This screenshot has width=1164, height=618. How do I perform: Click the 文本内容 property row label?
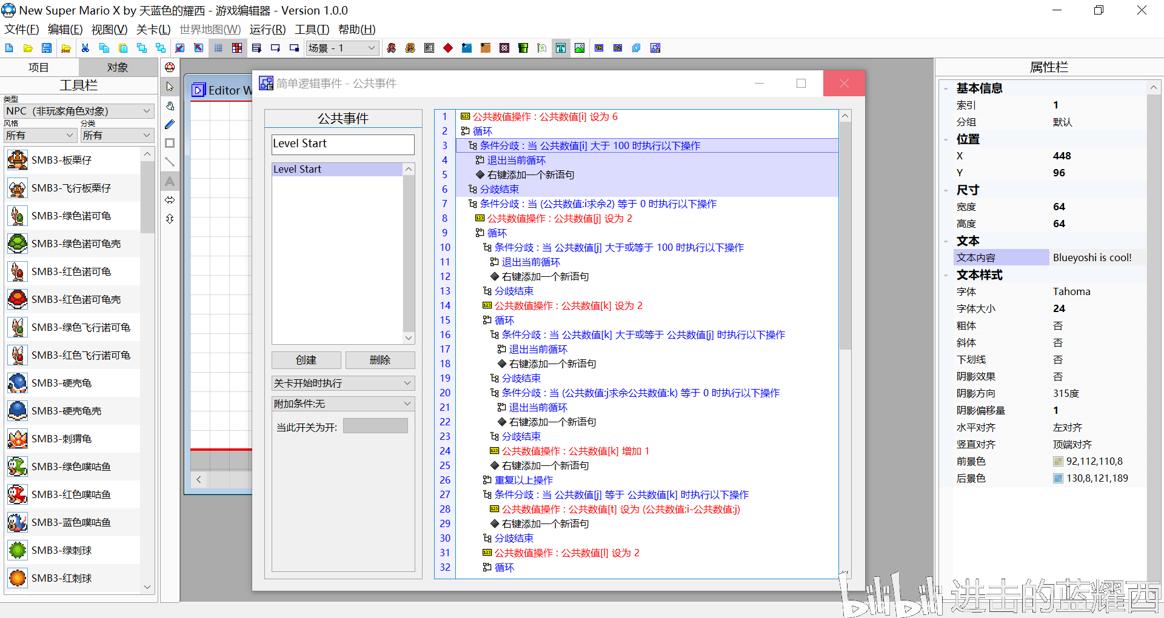coord(1001,258)
